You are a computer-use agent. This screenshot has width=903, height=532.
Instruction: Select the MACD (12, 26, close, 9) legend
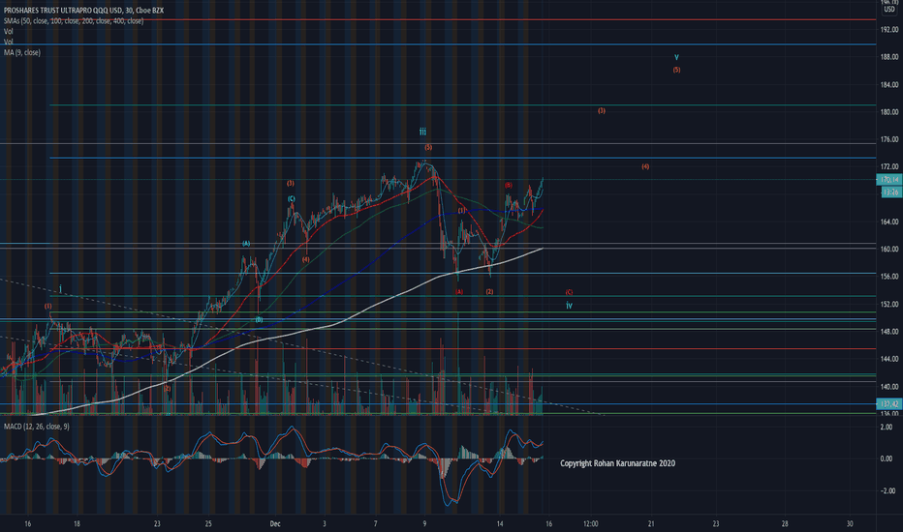tap(36, 427)
